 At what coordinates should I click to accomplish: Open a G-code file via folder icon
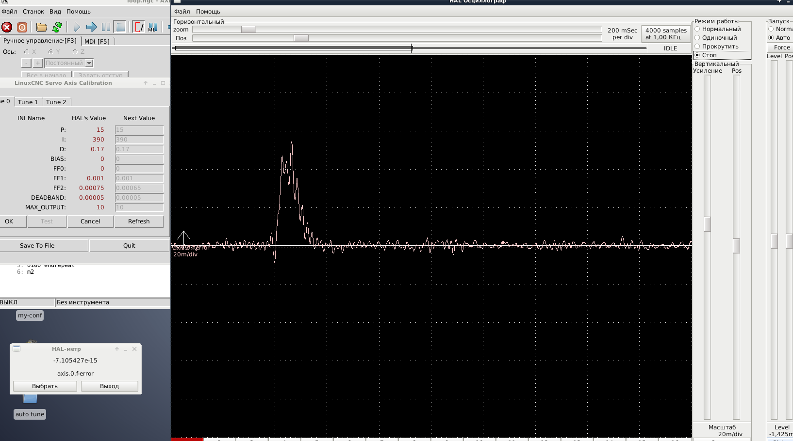(42, 27)
